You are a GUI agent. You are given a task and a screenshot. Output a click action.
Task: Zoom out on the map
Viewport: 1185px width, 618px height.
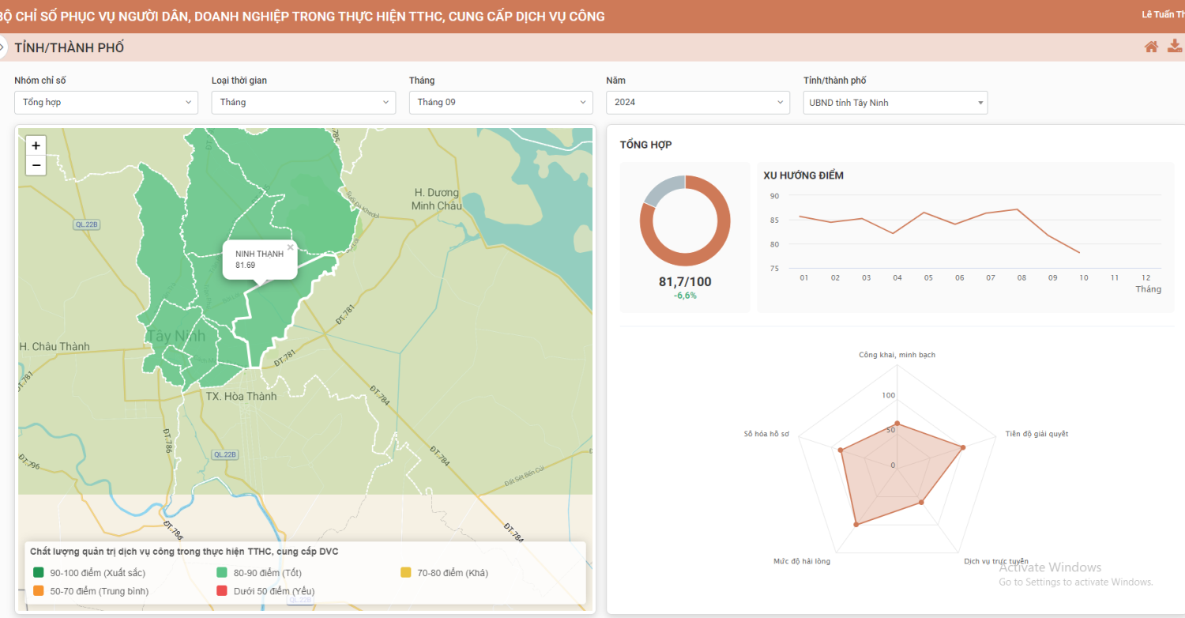click(36, 165)
